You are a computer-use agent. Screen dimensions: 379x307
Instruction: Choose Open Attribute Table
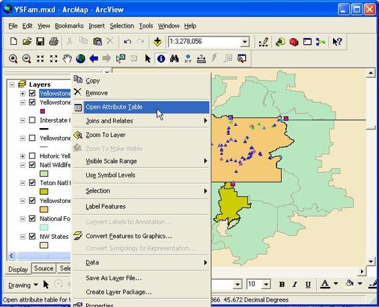pos(141,107)
